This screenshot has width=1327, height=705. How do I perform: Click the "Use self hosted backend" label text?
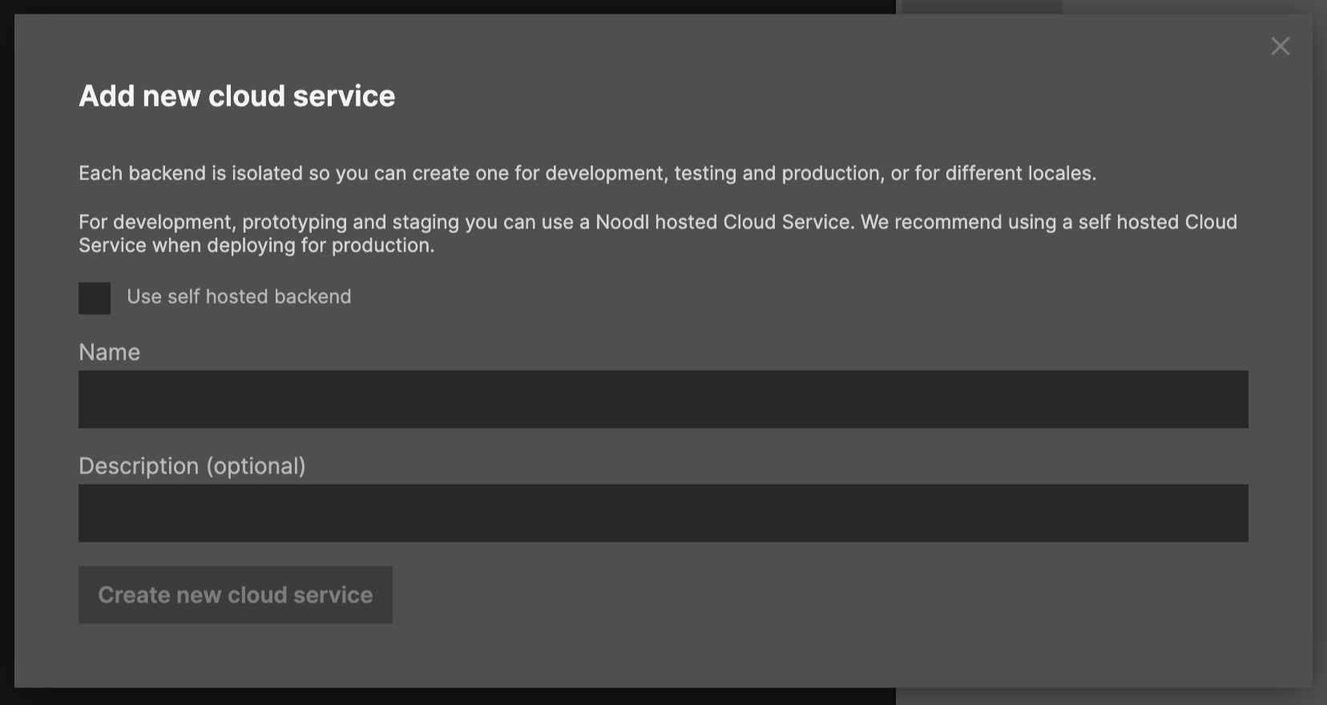click(x=239, y=297)
